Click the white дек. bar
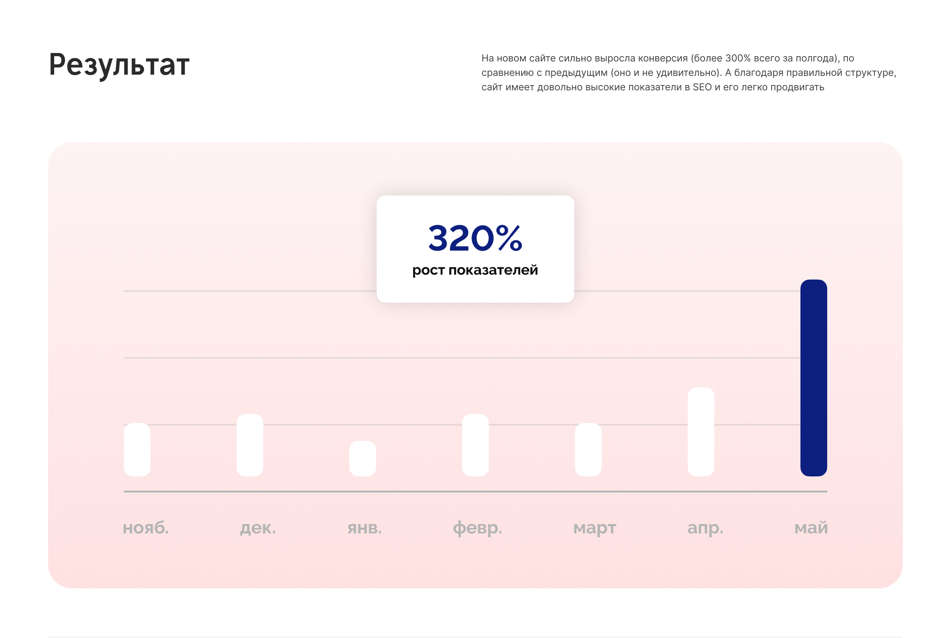This screenshot has height=638, width=951. pos(250,445)
